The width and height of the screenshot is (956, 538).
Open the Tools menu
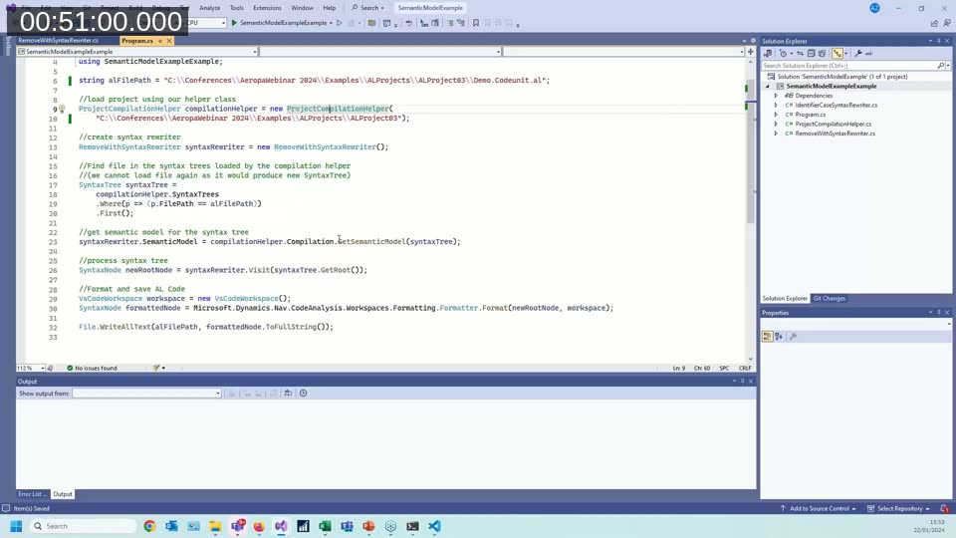coord(237,8)
